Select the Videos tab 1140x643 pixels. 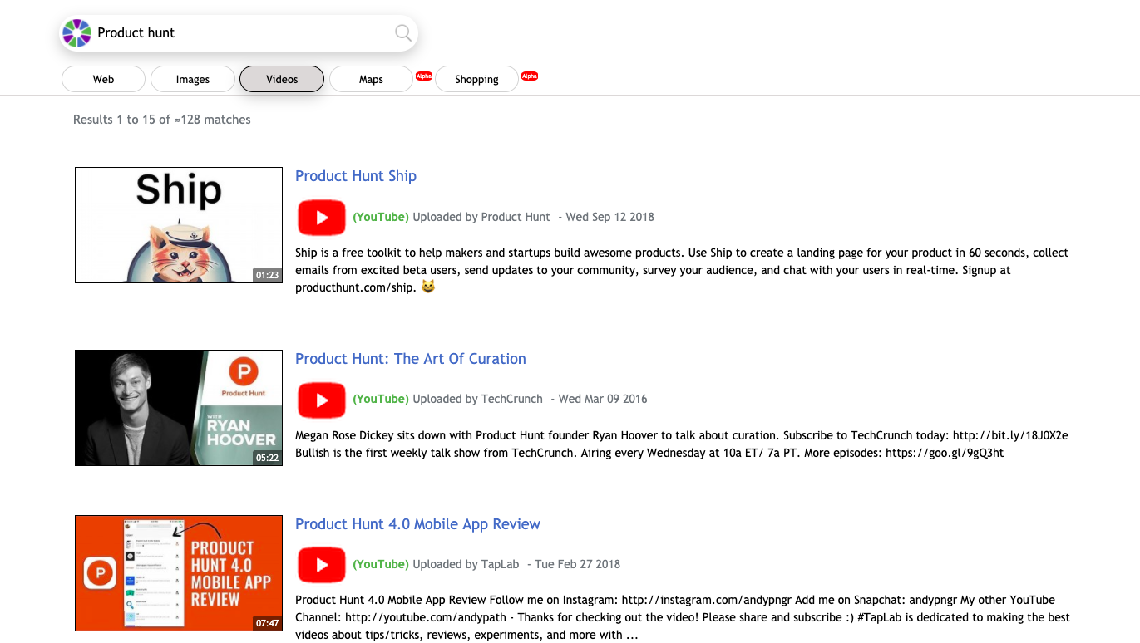point(281,79)
